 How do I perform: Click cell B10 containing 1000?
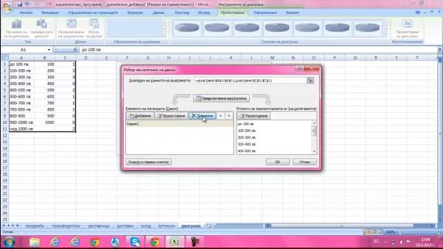click(44, 122)
